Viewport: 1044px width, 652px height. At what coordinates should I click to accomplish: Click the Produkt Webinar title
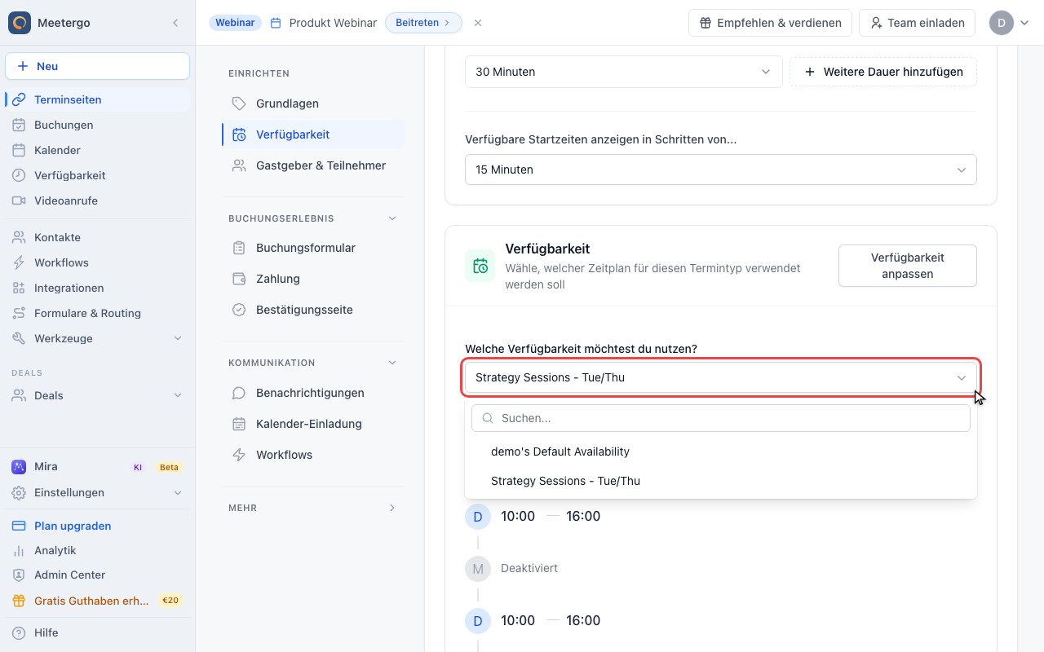[x=333, y=23]
